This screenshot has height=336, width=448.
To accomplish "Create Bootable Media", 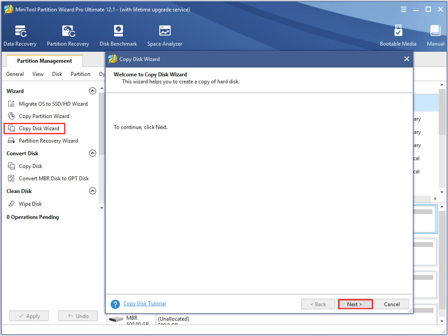I will pos(398,36).
